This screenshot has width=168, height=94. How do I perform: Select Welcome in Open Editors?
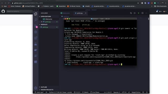coord(49,19)
